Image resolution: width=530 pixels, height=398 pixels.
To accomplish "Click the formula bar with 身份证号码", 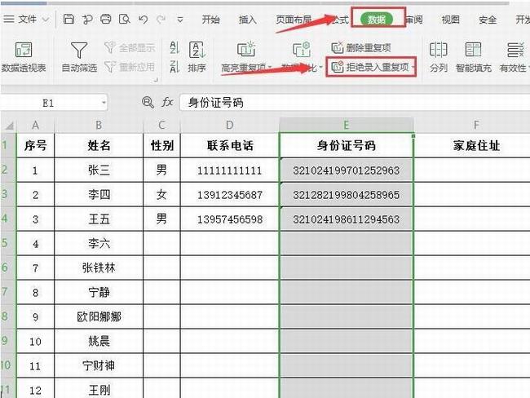I will [354, 103].
